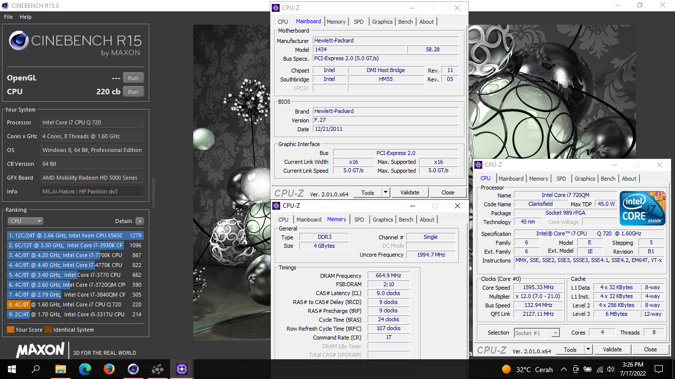Launch Microsoft Edge from taskbar
Image resolution: width=675 pixels, height=379 pixels.
pos(85,369)
